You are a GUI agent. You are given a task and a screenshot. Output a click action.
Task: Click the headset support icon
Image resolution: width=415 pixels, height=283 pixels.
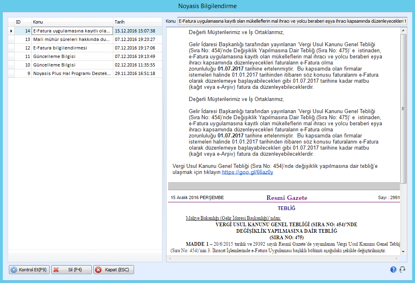pos(402,270)
